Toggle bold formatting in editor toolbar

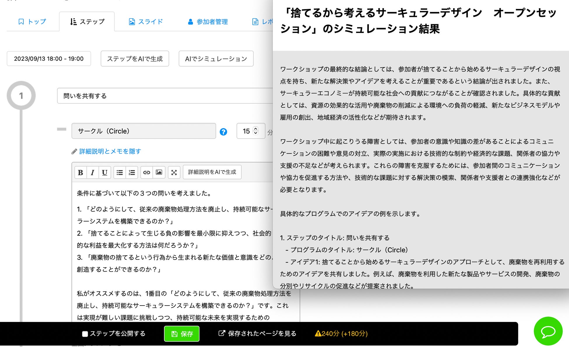(81, 172)
